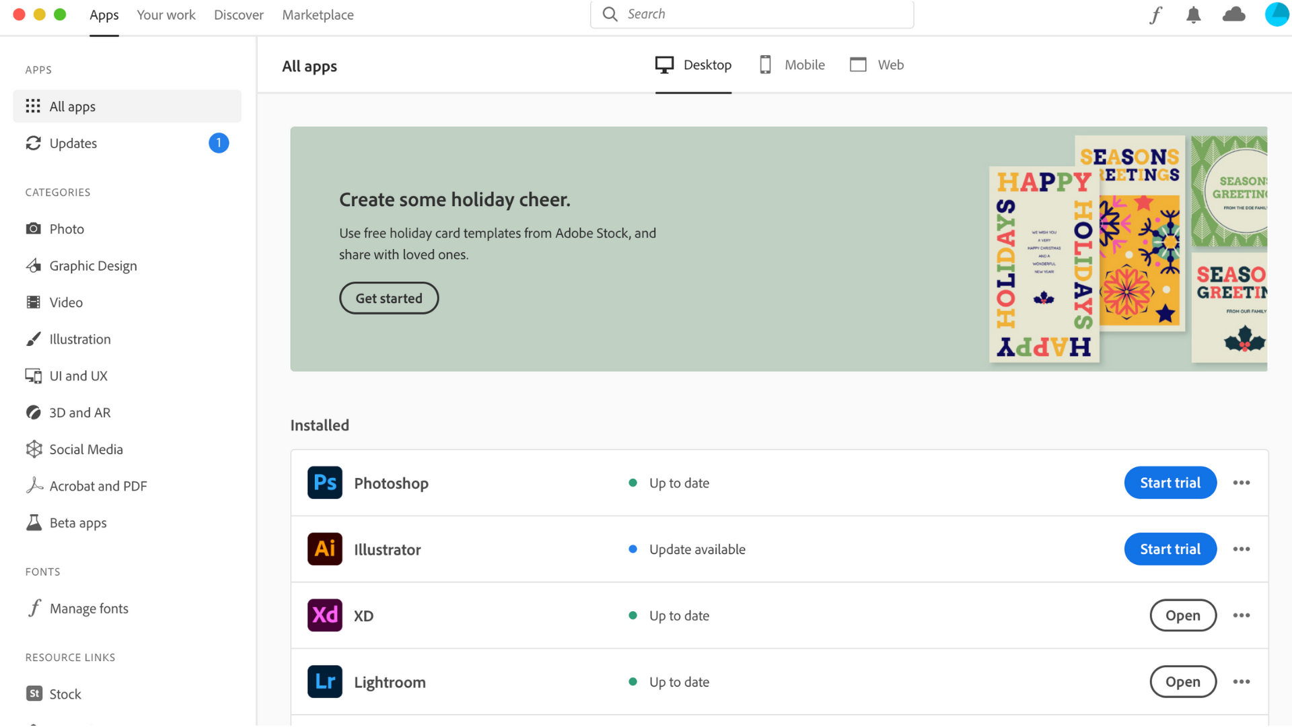Image resolution: width=1292 pixels, height=727 pixels.
Task: Click the Lightroom app name
Action: point(390,682)
